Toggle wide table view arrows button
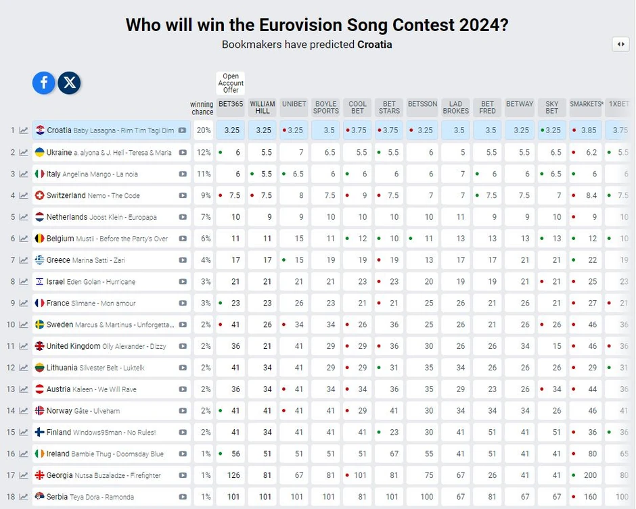Image resolution: width=636 pixels, height=509 pixels. coord(620,45)
